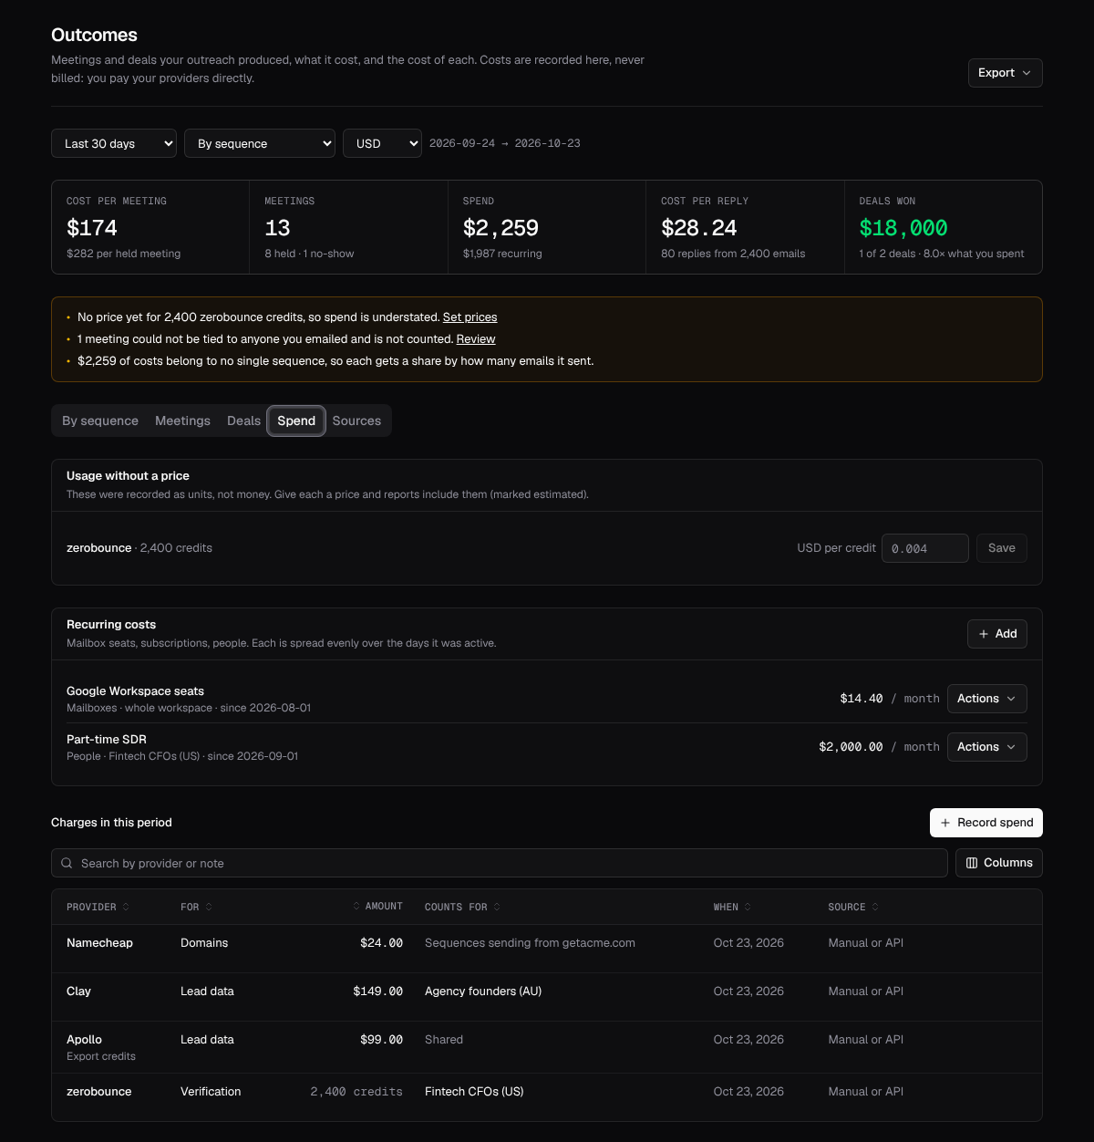
Task: Click the 2,400 credits amount cell
Action: click(x=356, y=1092)
